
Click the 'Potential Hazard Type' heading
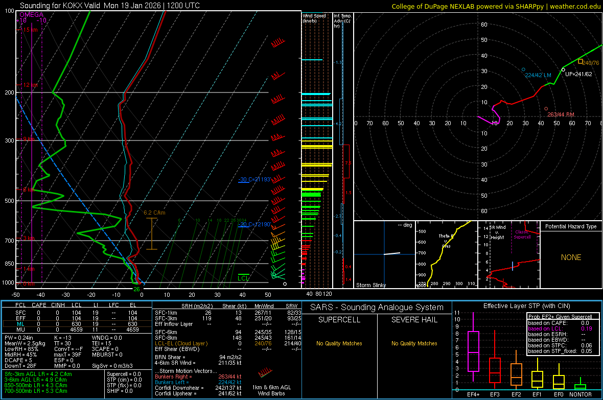click(571, 226)
